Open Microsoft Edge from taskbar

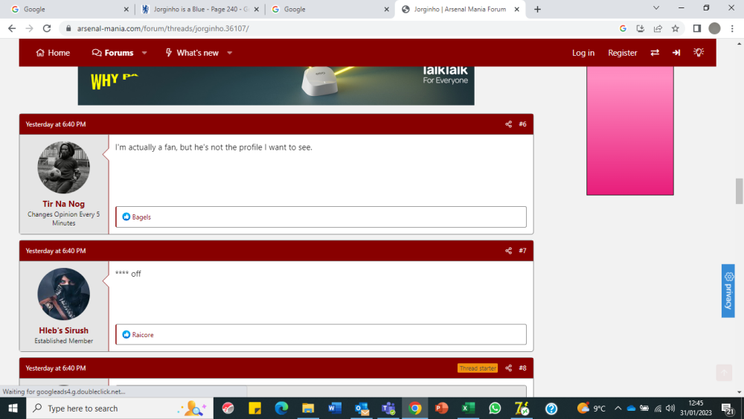(281, 408)
